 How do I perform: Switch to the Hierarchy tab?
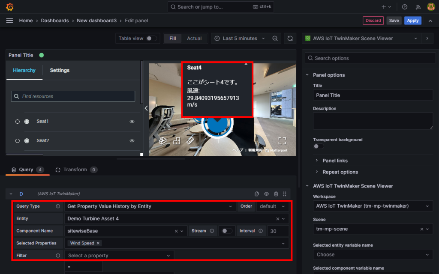pyautogui.click(x=24, y=71)
